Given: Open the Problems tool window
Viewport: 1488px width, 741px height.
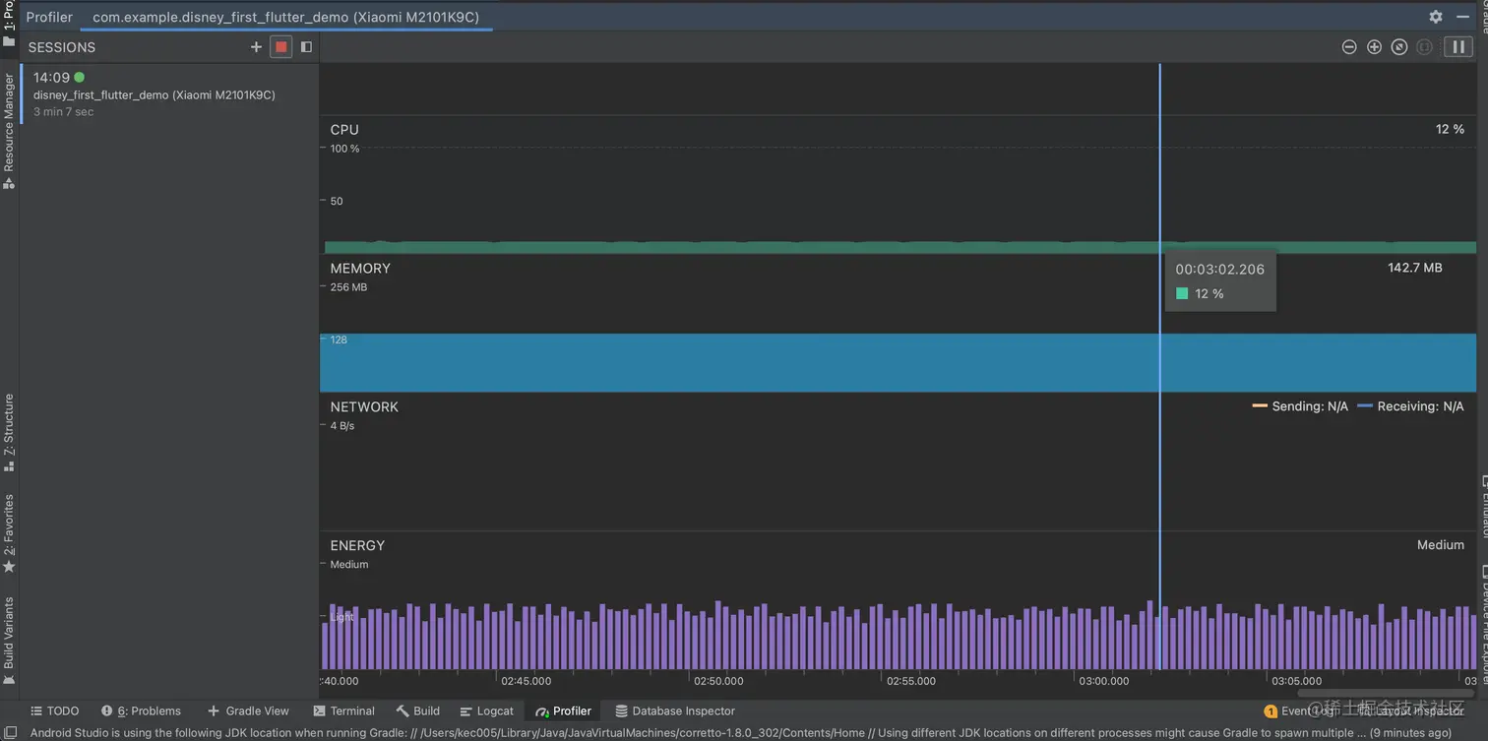Looking at the screenshot, I should [x=142, y=711].
